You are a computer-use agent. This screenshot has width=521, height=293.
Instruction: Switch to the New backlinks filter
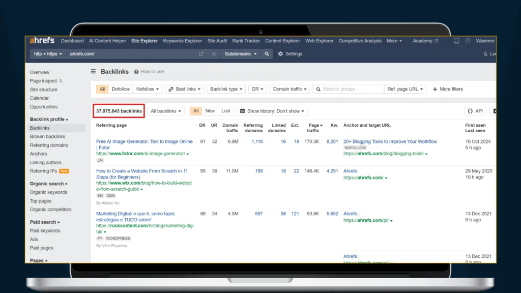pos(210,111)
